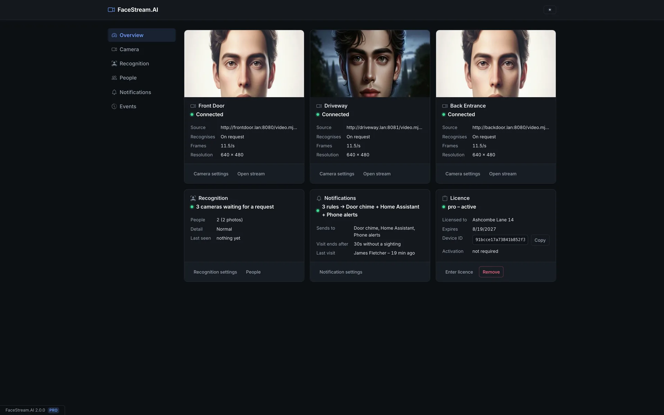
Task: Click the PRO badge in footer
Action: (x=53, y=410)
